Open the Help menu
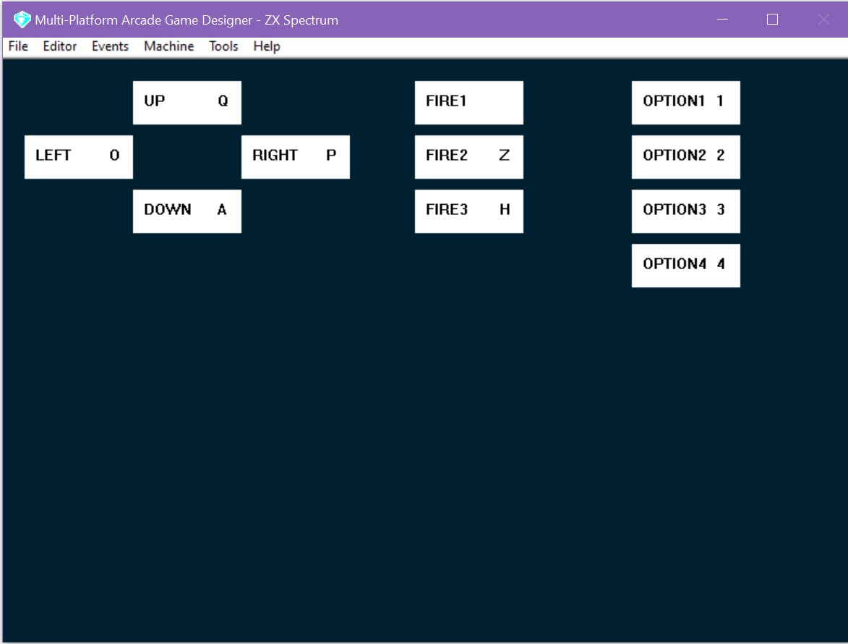This screenshot has width=848, height=644. (x=267, y=46)
